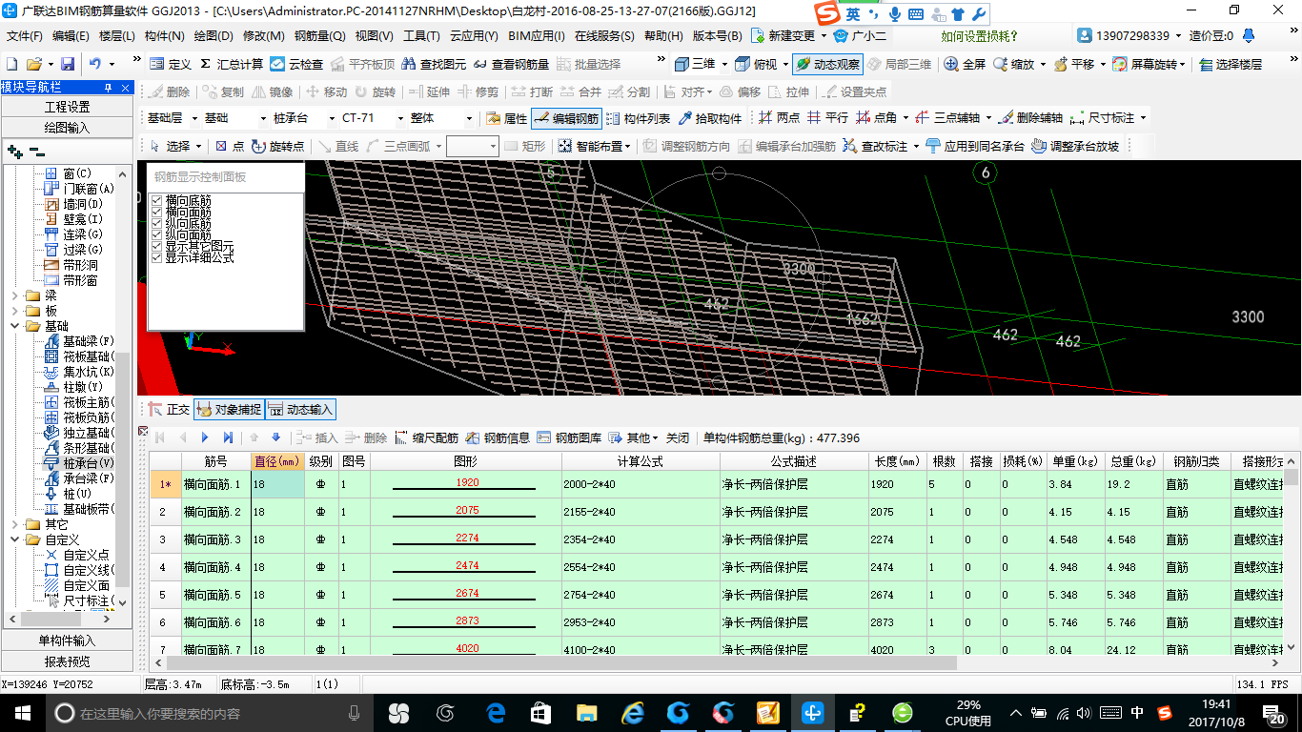Open 钢筋信息 rebar info
This screenshot has height=732, width=1302.
click(x=497, y=437)
